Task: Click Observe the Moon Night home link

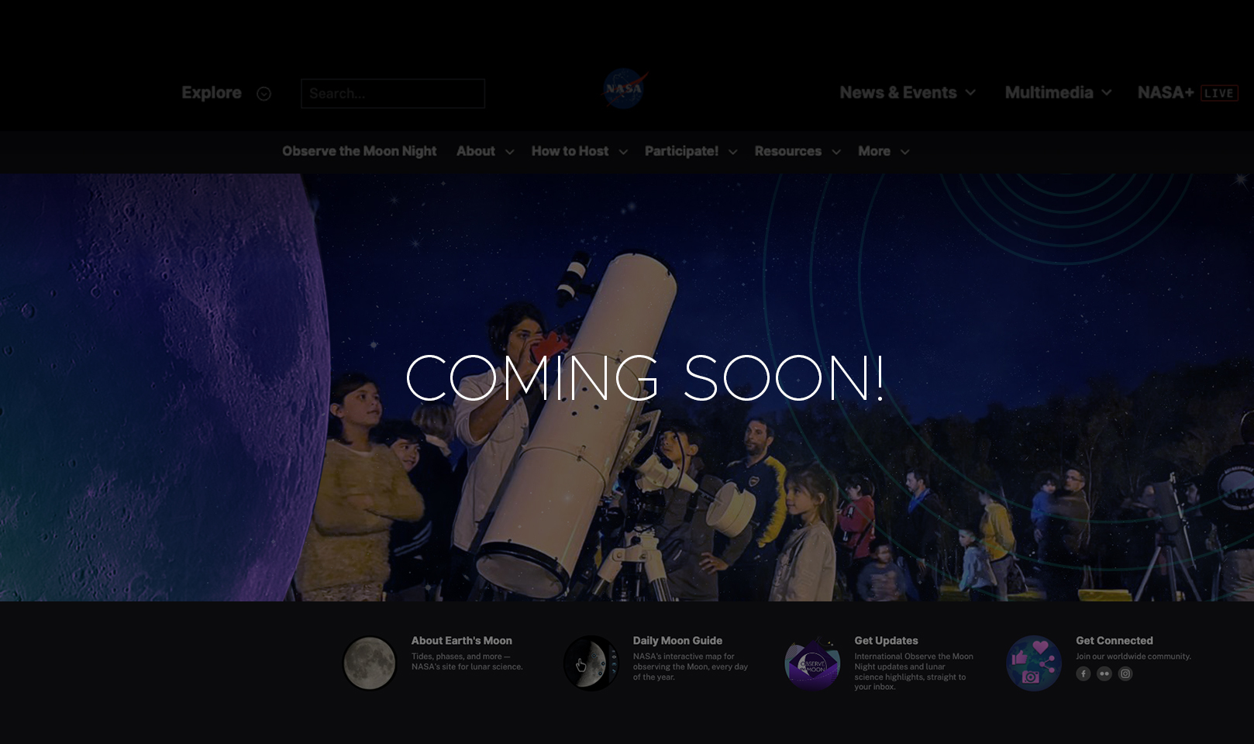Action: click(360, 151)
